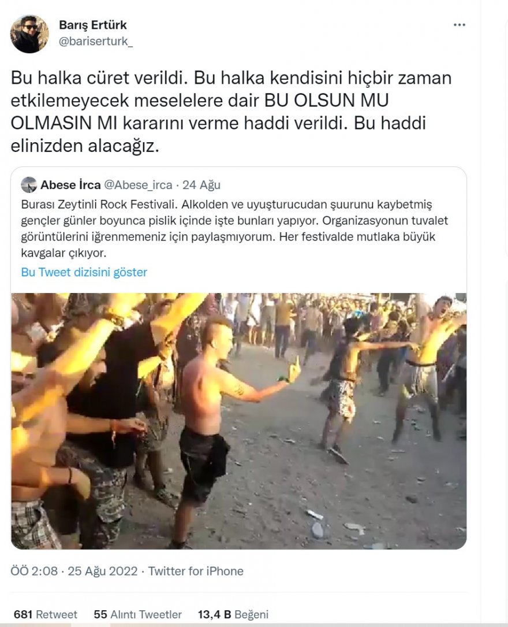Screen dimensions: 508x627
Task: Click the Twitter for iPhone source label
Action: click(196, 571)
